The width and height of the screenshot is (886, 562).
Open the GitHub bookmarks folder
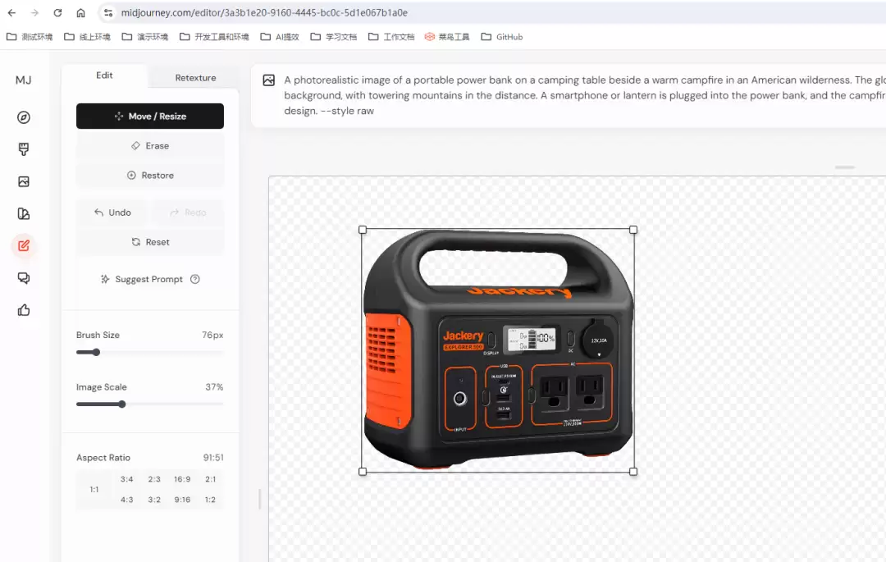pyautogui.click(x=502, y=37)
